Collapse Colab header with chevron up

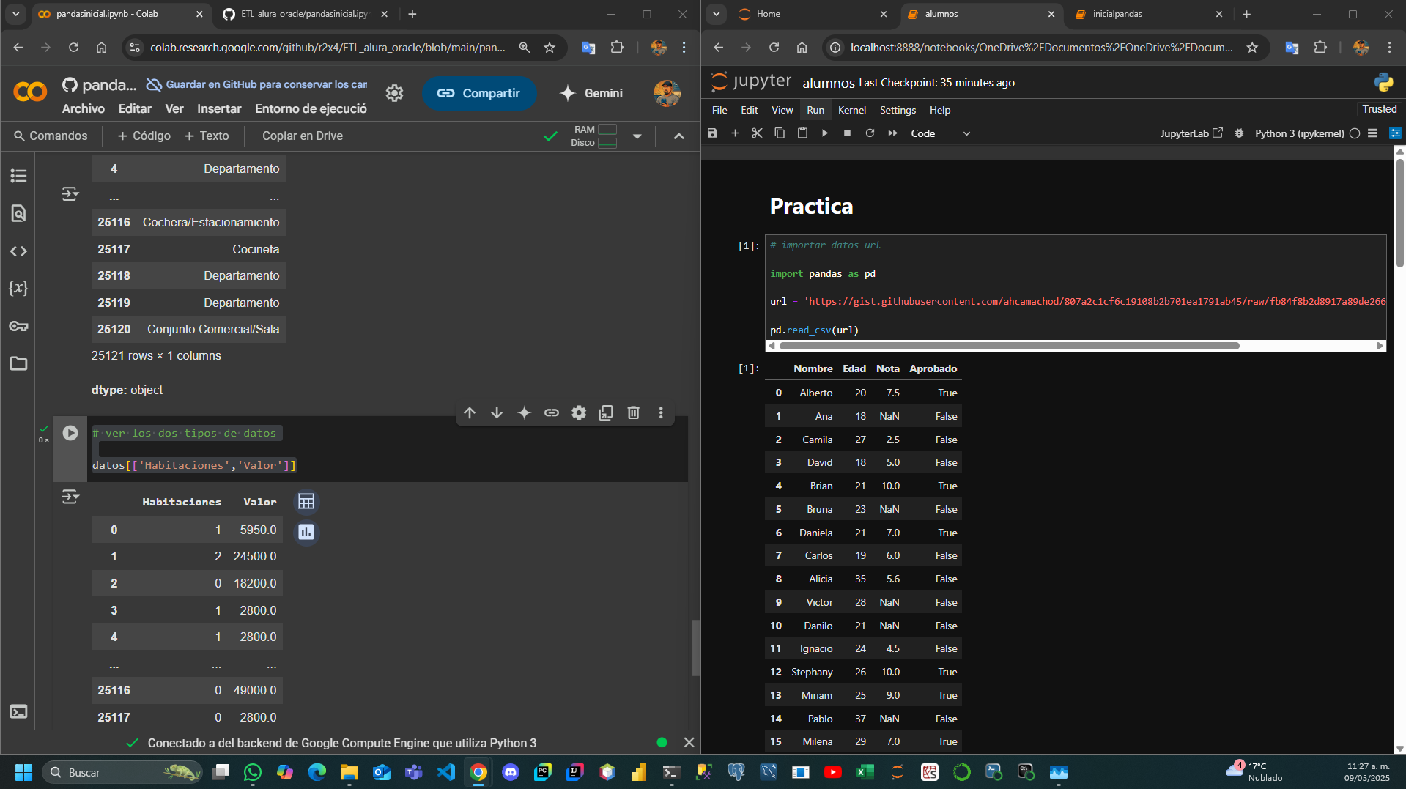(679, 136)
